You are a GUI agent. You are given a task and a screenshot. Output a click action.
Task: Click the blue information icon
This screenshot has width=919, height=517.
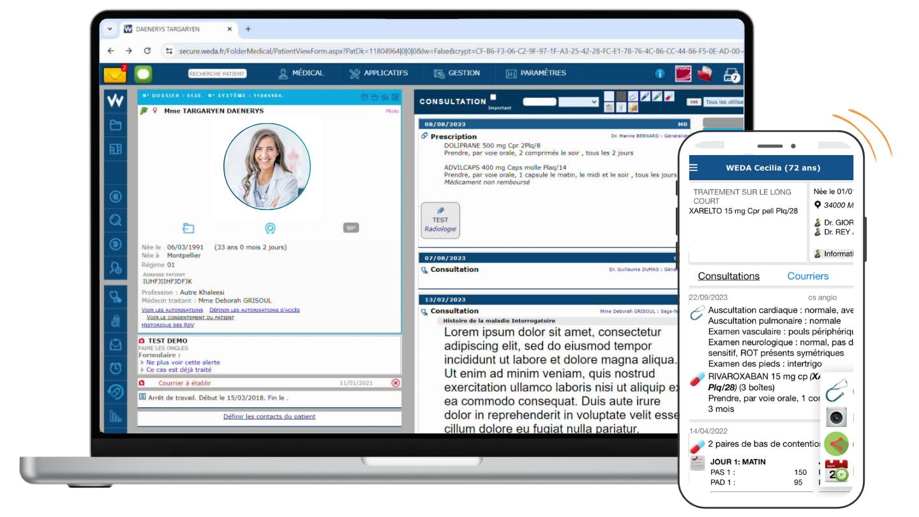pos(660,74)
